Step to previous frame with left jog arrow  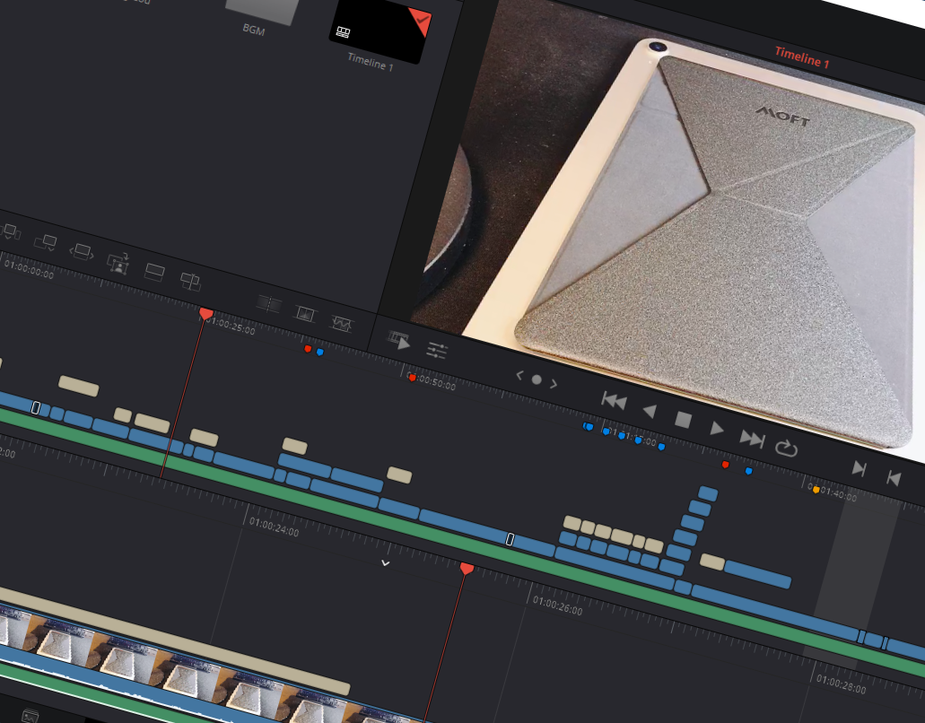point(519,375)
